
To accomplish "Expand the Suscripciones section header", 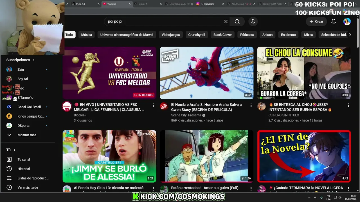I will pyautogui.click(x=21, y=60).
